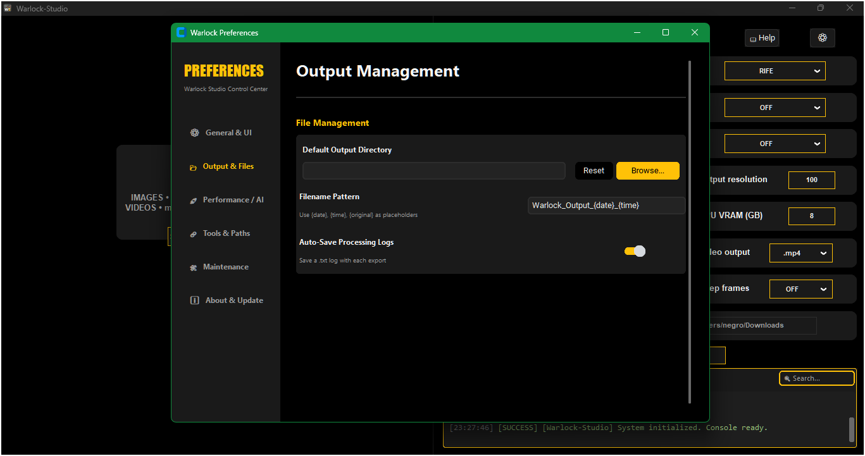Open the Tools & Paths section
This screenshot has width=865, height=456.
click(x=220, y=233)
